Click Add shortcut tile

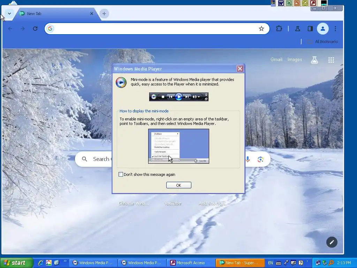pyautogui.click(x=212, y=203)
